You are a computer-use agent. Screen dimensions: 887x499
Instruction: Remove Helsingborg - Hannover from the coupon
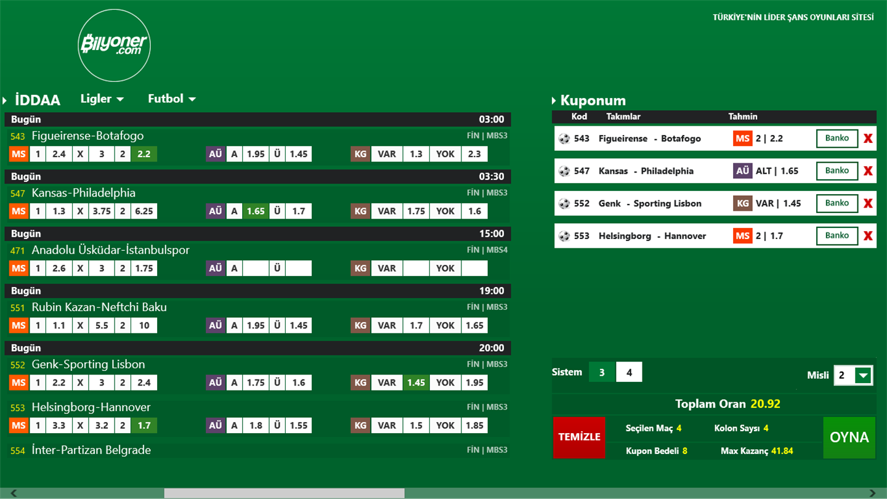pyautogui.click(x=868, y=236)
